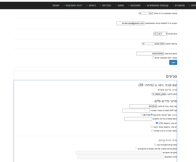Open the דוחות navigation menu
This screenshot has height=162, width=196.
91,5
